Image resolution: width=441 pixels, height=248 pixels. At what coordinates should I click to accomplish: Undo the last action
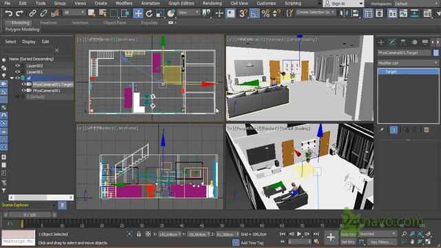[8, 13]
